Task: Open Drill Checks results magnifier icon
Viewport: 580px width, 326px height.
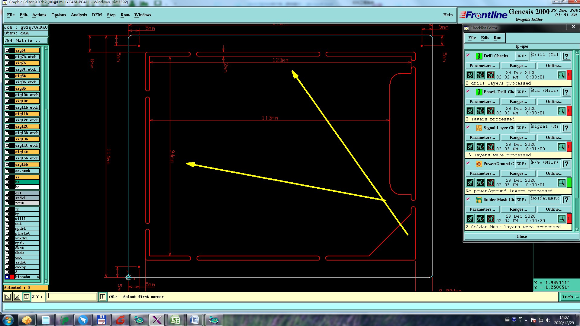Action: click(561, 75)
